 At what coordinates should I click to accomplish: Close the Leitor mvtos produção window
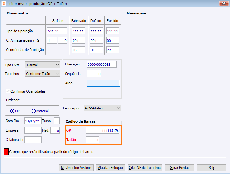pos(224,3)
